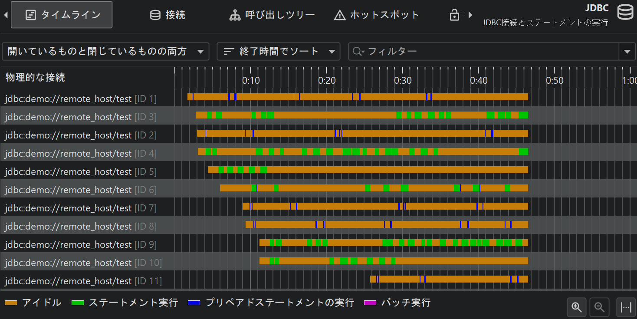
Task: Click the blue プリペアドステートメントの実行 legend swatch
Action: pyautogui.click(x=194, y=303)
